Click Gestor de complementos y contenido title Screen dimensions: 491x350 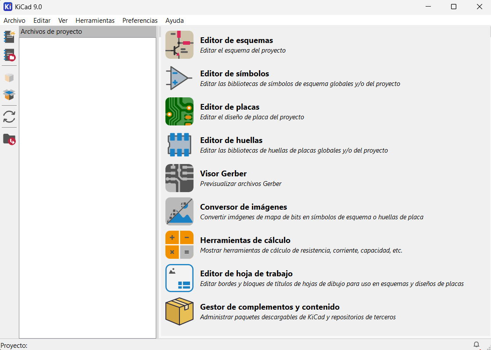[x=270, y=307]
